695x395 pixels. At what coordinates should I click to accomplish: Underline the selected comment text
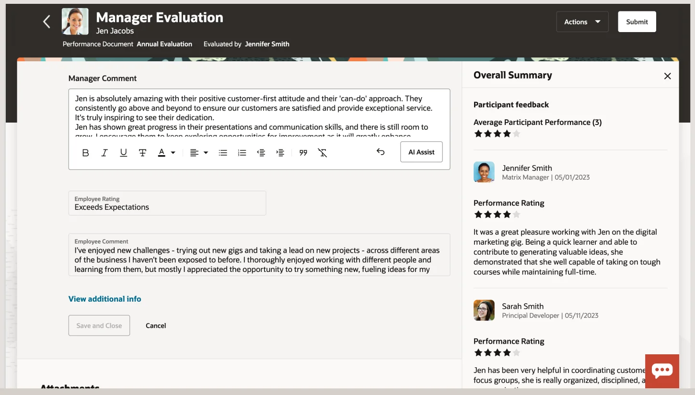point(123,153)
